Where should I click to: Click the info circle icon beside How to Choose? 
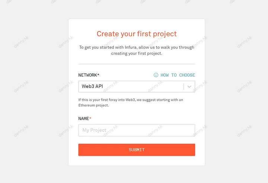(156, 75)
